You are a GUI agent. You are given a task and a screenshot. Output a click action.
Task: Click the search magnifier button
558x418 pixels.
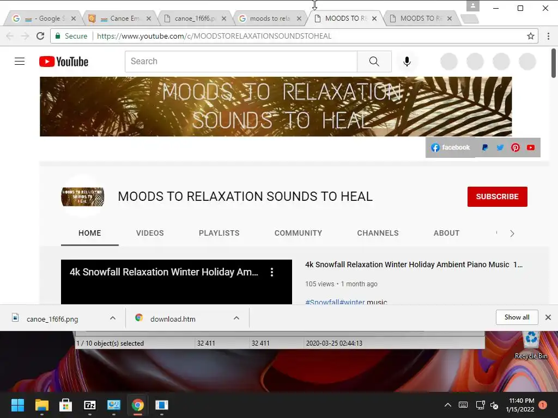tap(374, 62)
